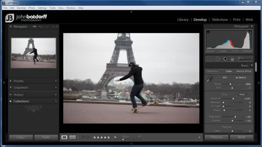
Task: Open the File menu
Action: point(5,8)
